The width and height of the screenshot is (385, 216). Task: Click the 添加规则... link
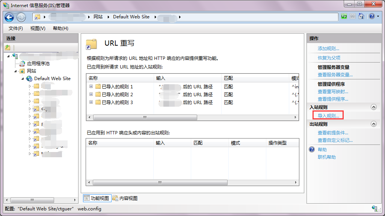tap(328, 49)
